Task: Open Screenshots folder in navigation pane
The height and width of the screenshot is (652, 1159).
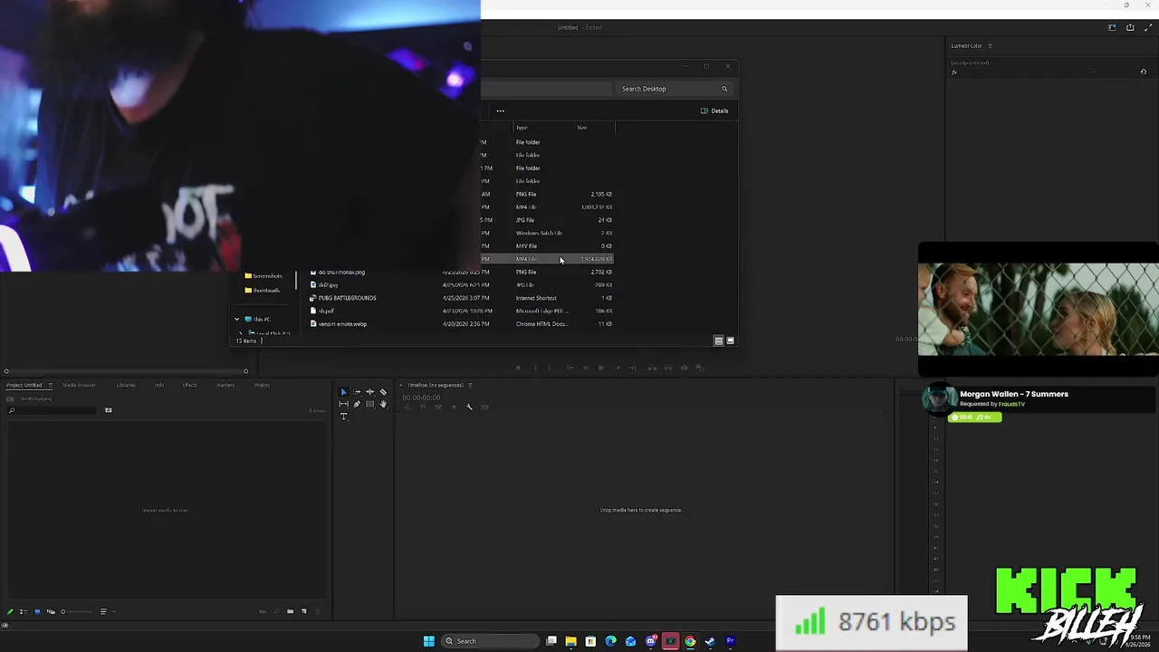Action: 263,275
